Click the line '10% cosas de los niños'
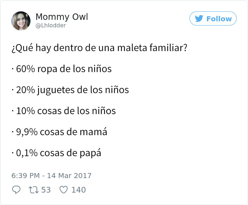Screen dimensions: 248x205 [x=66, y=111]
